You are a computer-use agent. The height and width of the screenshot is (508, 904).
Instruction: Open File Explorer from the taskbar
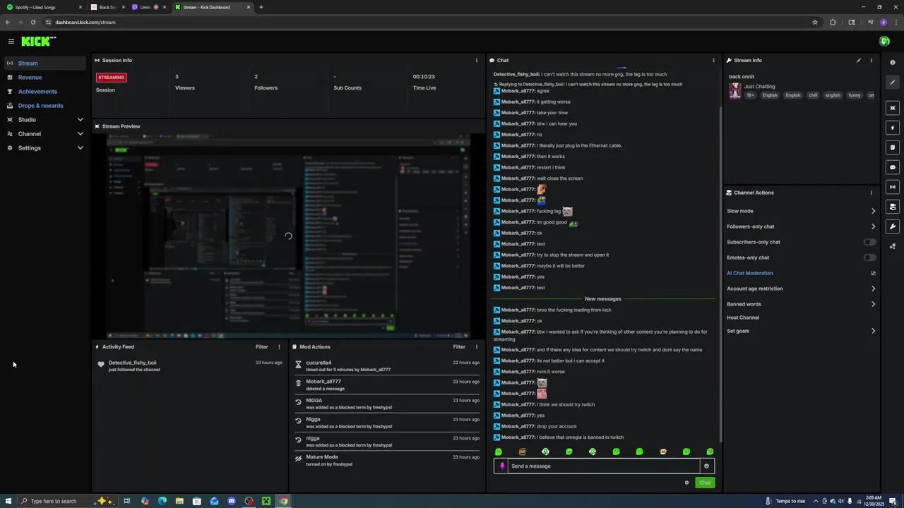[x=179, y=501]
